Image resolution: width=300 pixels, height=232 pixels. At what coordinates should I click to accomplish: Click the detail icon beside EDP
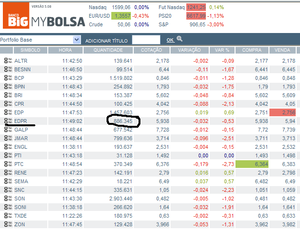(x=8, y=112)
